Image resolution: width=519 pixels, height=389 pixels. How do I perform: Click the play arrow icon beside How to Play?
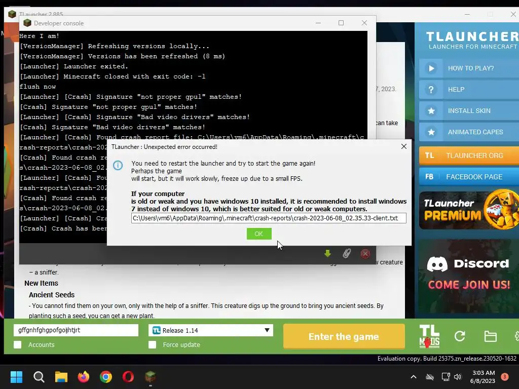click(x=431, y=68)
